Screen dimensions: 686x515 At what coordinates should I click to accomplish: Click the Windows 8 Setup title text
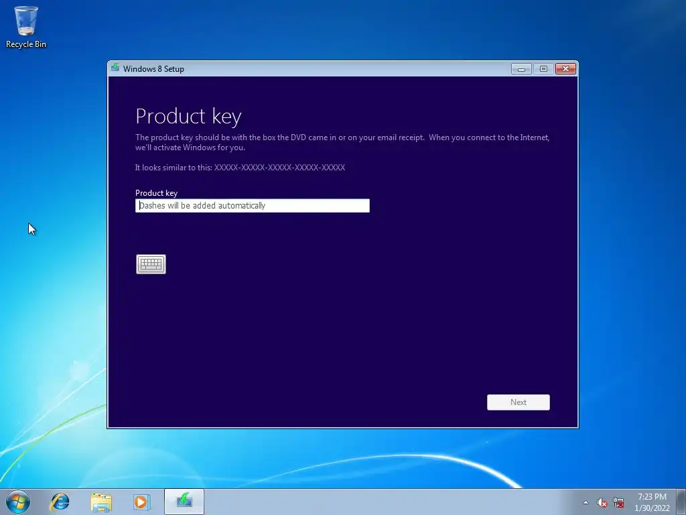pos(153,69)
